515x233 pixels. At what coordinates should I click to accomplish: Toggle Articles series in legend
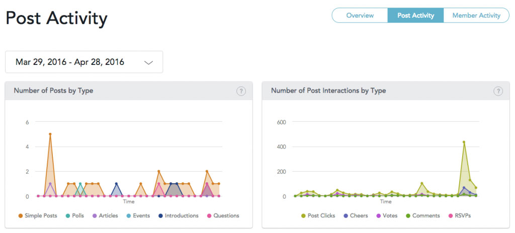pyautogui.click(x=105, y=216)
